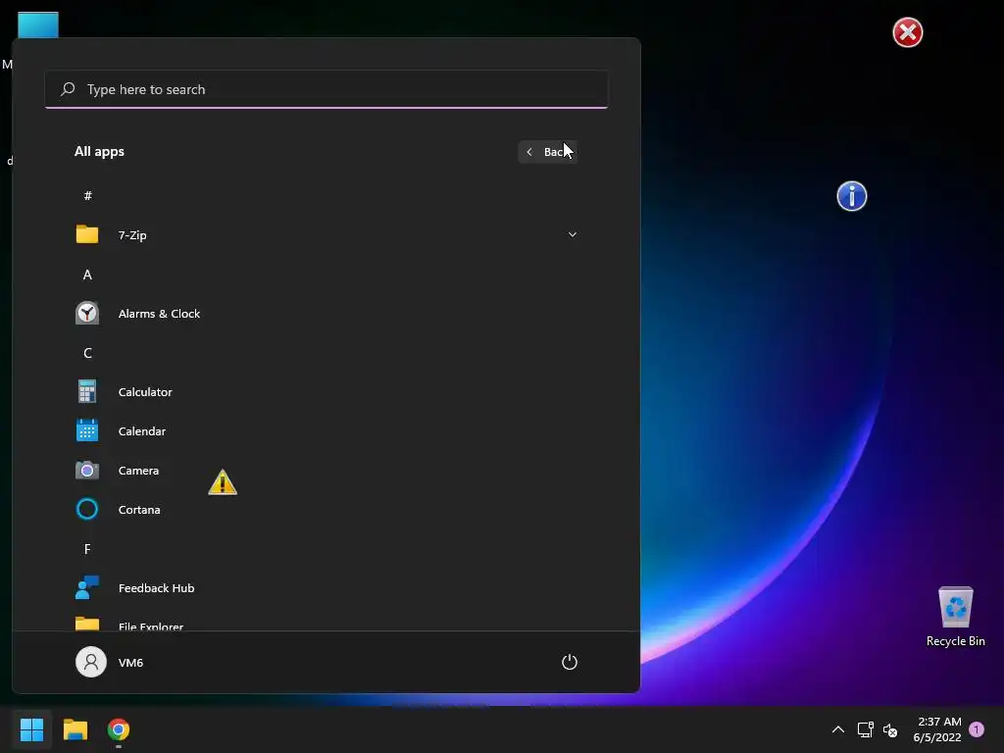Open the Calculator app icon

(x=87, y=391)
